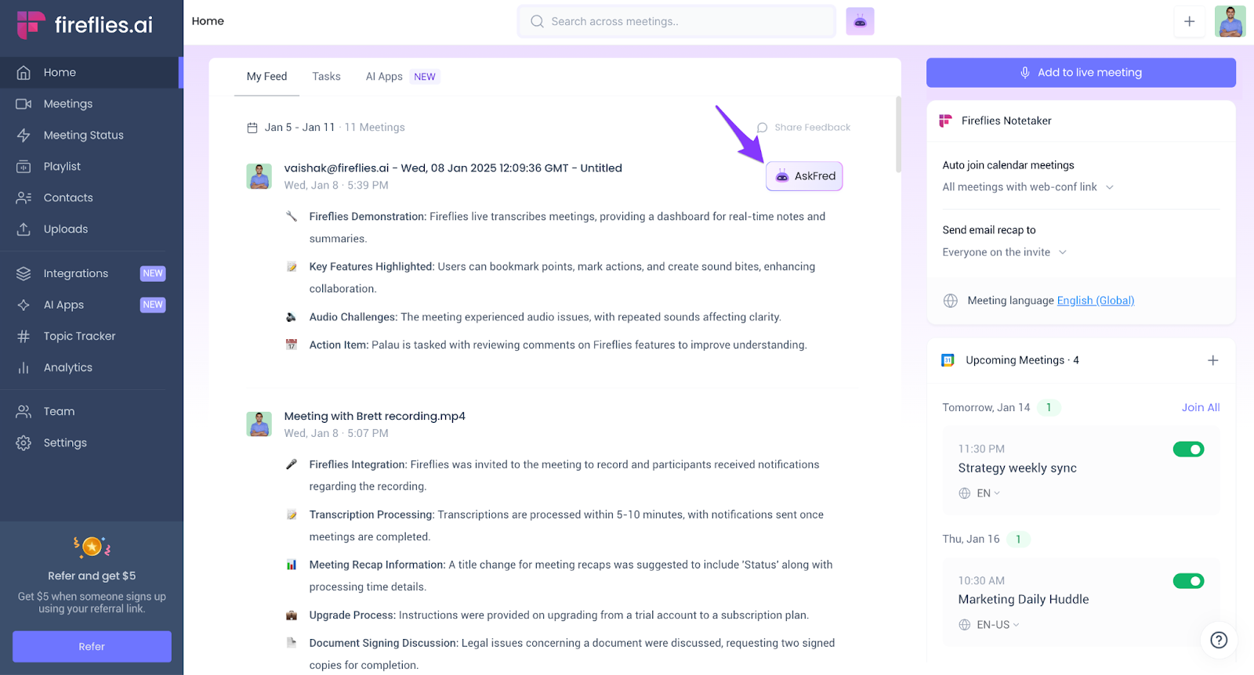Click the AskFred bot icon beside search

tap(860, 21)
